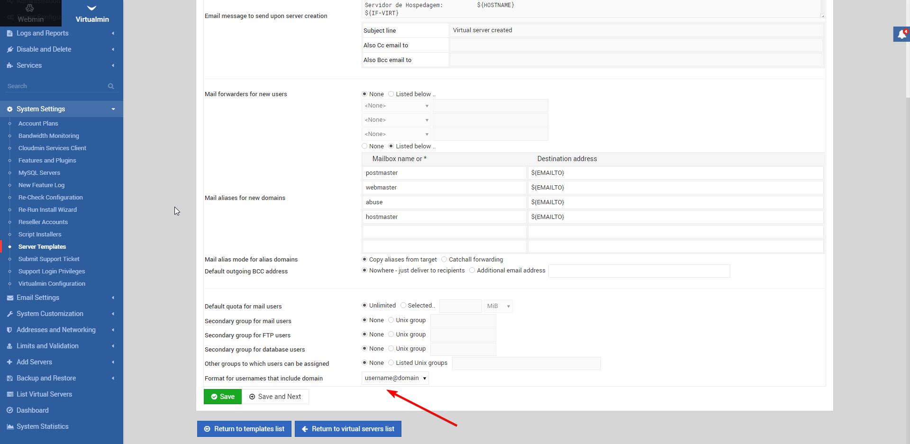
Task: Click Return to virtual servers list
Action: click(348, 428)
